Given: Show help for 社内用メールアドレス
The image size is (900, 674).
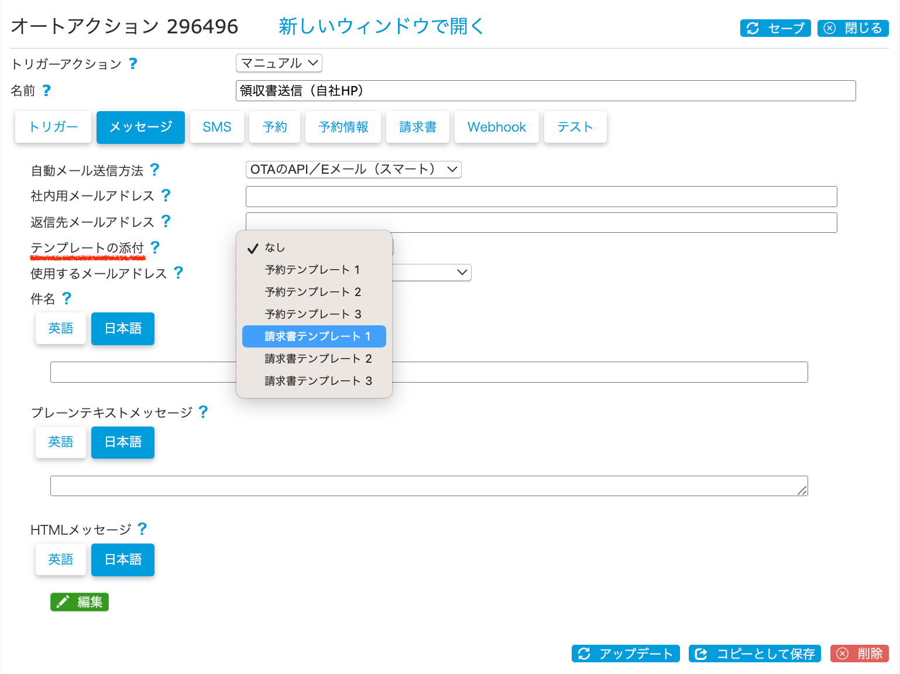Looking at the screenshot, I should point(166,195).
